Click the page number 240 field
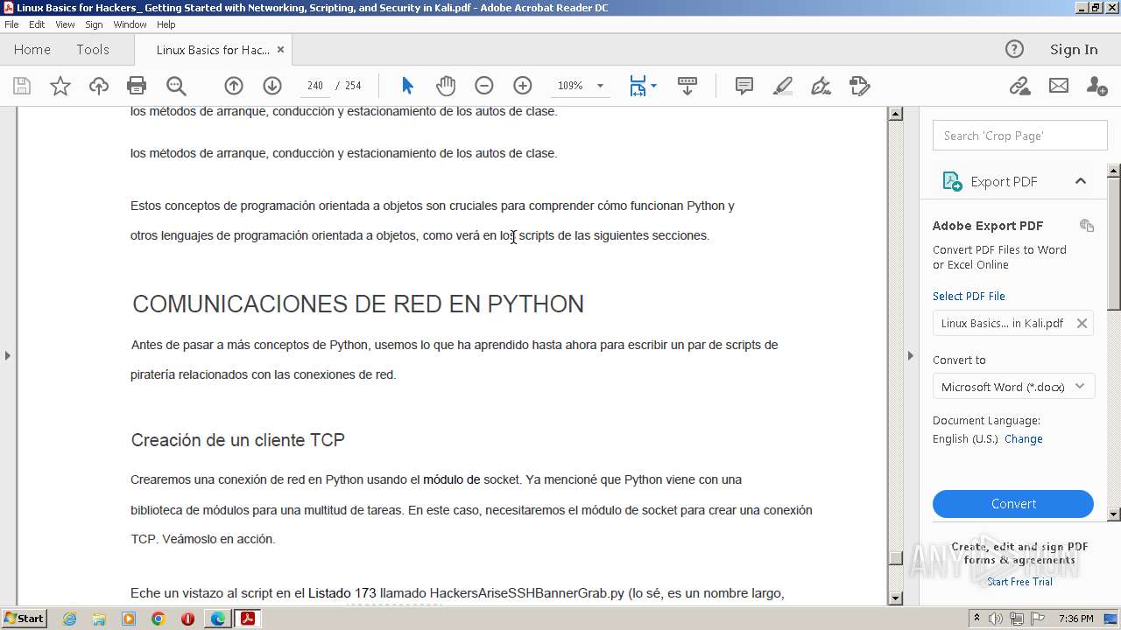This screenshot has width=1121, height=630. coord(315,86)
